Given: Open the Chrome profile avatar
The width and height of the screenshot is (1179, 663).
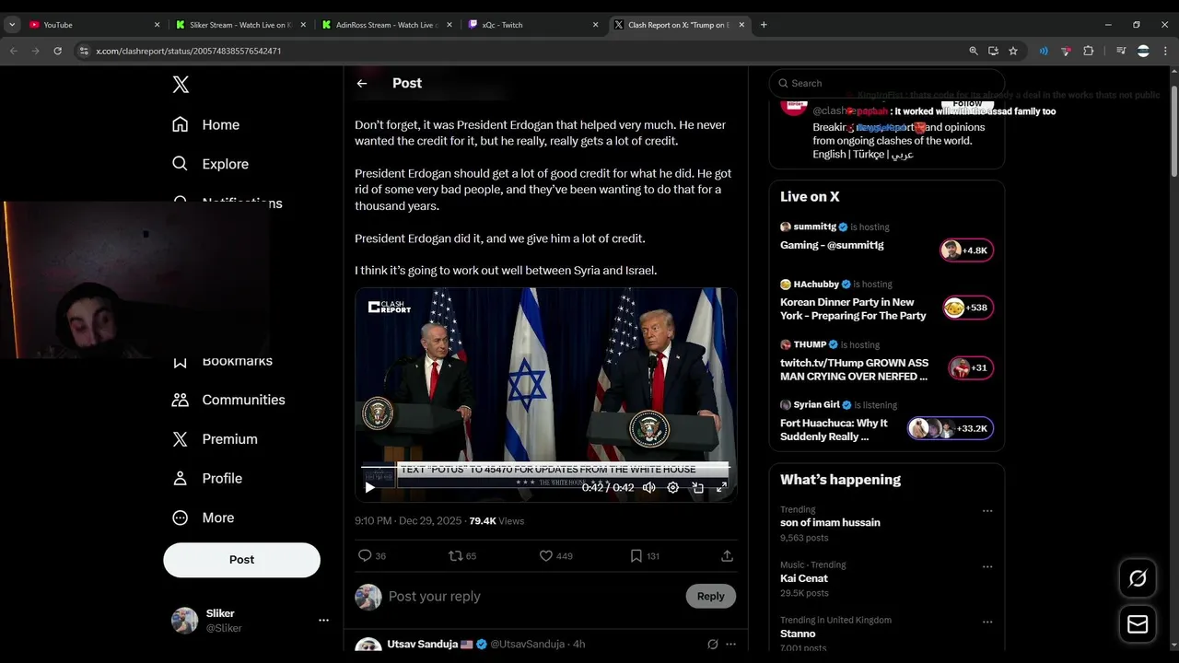Looking at the screenshot, I should click(x=1143, y=51).
